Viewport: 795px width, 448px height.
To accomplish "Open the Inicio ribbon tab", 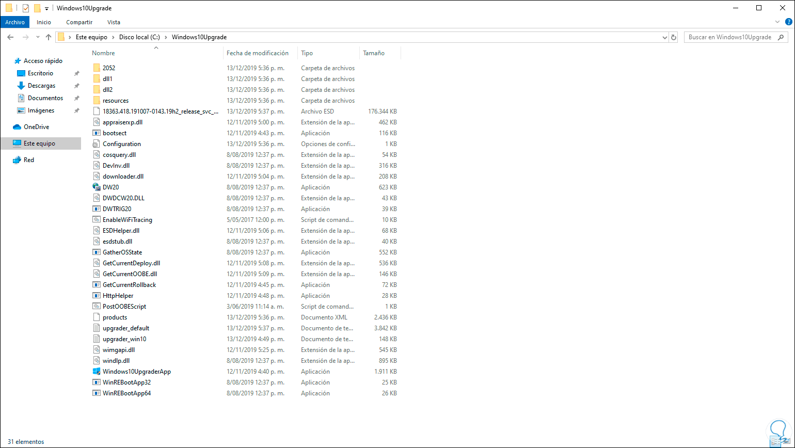I will point(44,22).
